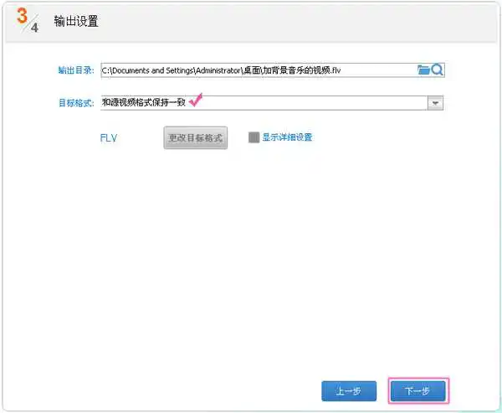This screenshot has width=502, height=413.
Task: Go back with the 上一步 button
Action: point(349,391)
